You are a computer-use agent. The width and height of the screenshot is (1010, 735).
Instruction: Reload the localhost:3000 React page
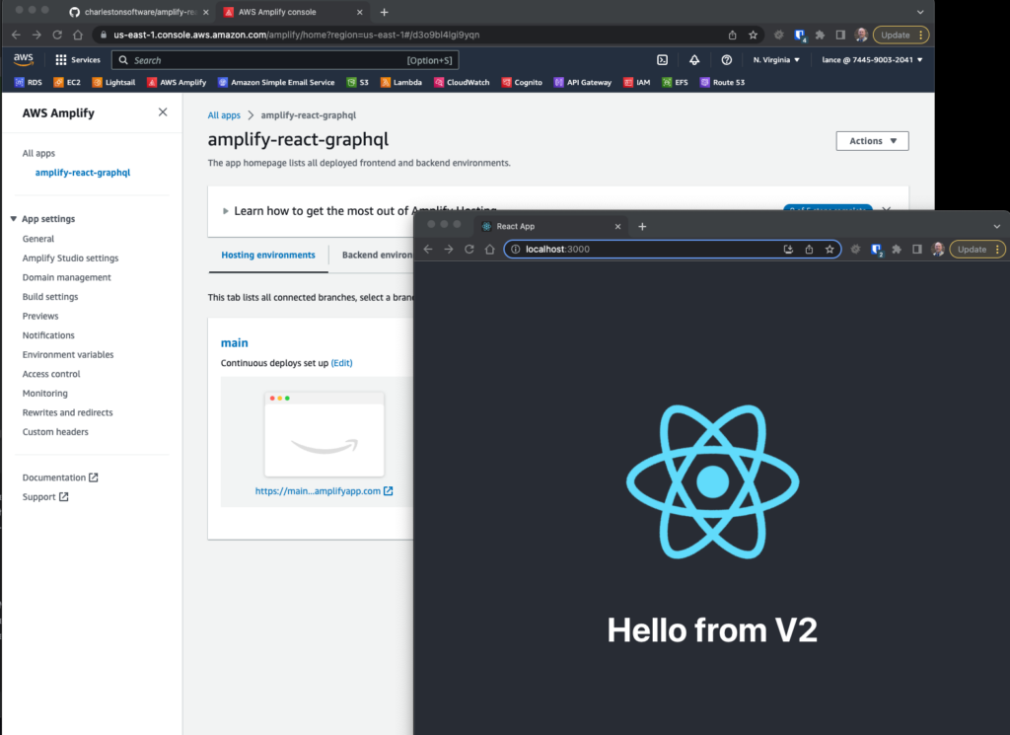(x=469, y=250)
